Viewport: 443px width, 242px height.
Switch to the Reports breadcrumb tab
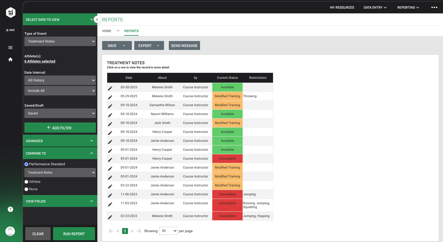click(131, 31)
